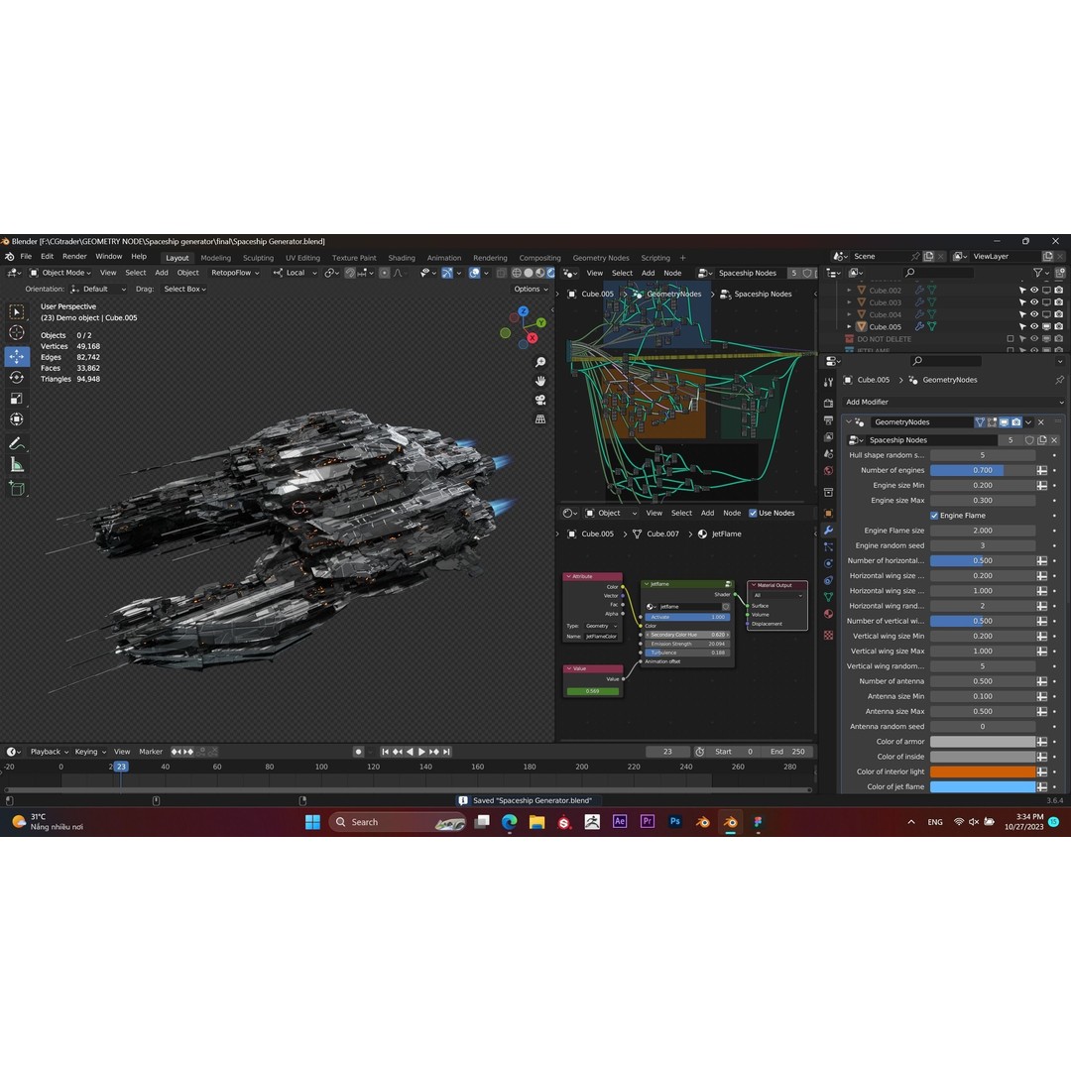
Task: Remove the GeometryNodes modifier with X
Action: 1041,422
